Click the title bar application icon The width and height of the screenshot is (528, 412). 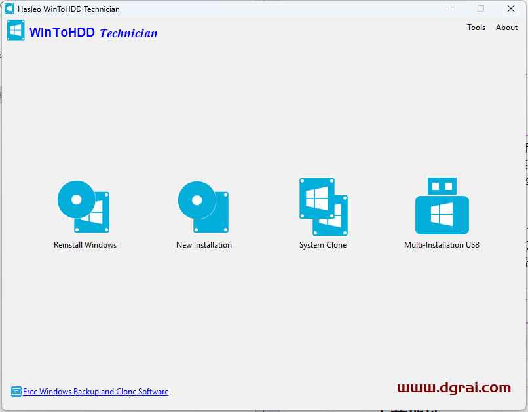[9, 9]
